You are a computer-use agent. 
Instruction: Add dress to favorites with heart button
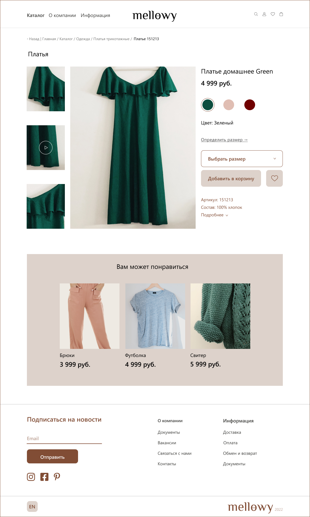click(x=274, y=178)
